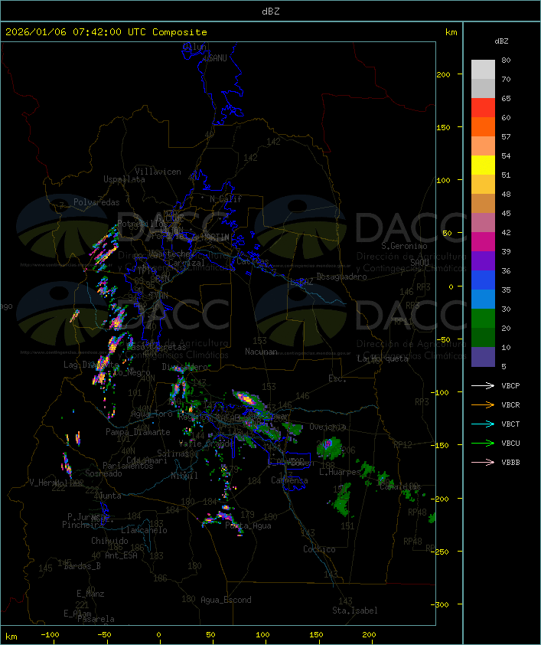
Task: Click the Agua_Escond location label
Action: click(x=226, y=600)
